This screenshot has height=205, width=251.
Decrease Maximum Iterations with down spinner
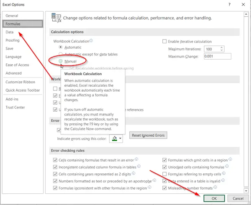point(222,50)
